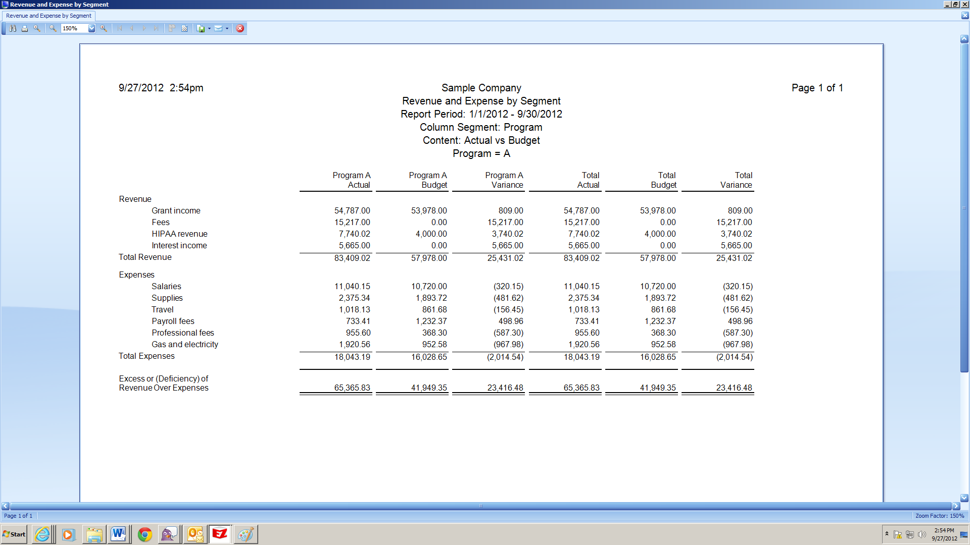Image resolution: width=970 pixels, height=545 pixels.
Task: Click the zoom in magnifier icon
Action: point(104,28)
